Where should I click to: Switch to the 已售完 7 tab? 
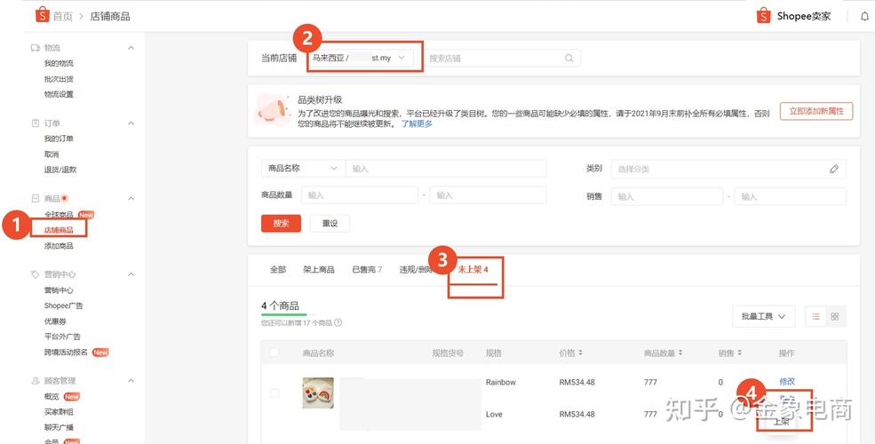(x=367, y=269)
